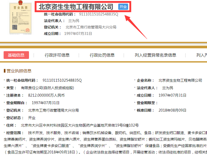This screenshot has height=155, width=207.
Task: Click company title 北京资生生物工程有限公司
Action: tap(76, 7)
